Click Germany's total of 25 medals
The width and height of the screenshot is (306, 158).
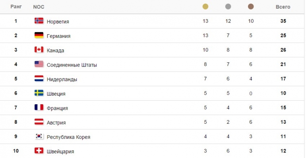point(283,35)
